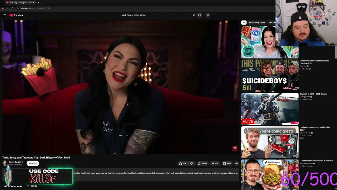Close the YouTube browser tab

click(x=34, y=3)
